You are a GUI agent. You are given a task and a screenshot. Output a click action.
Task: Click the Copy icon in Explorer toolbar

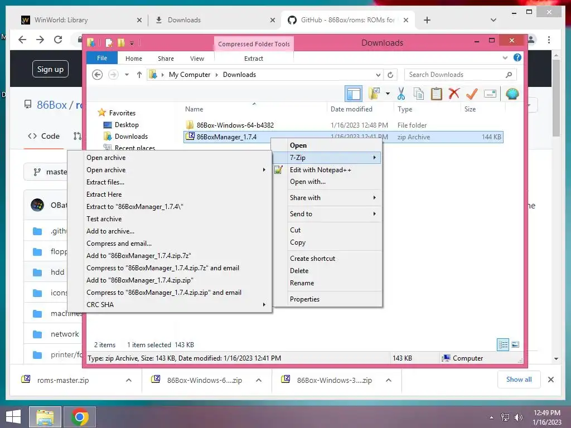[418, 94]
